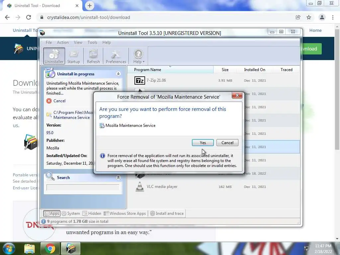Go back in the Chrome browser
Viewport: 340px width, 255px height.
(7, 17)
